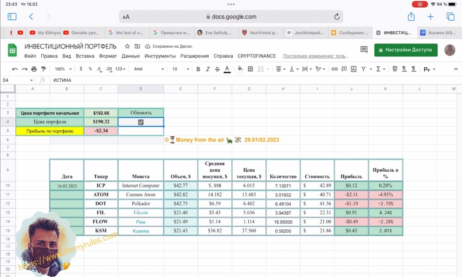The width and height of the screenshot is (462, 277).
Task: Open the Вставка menu
Action: (x=85, y=56)
